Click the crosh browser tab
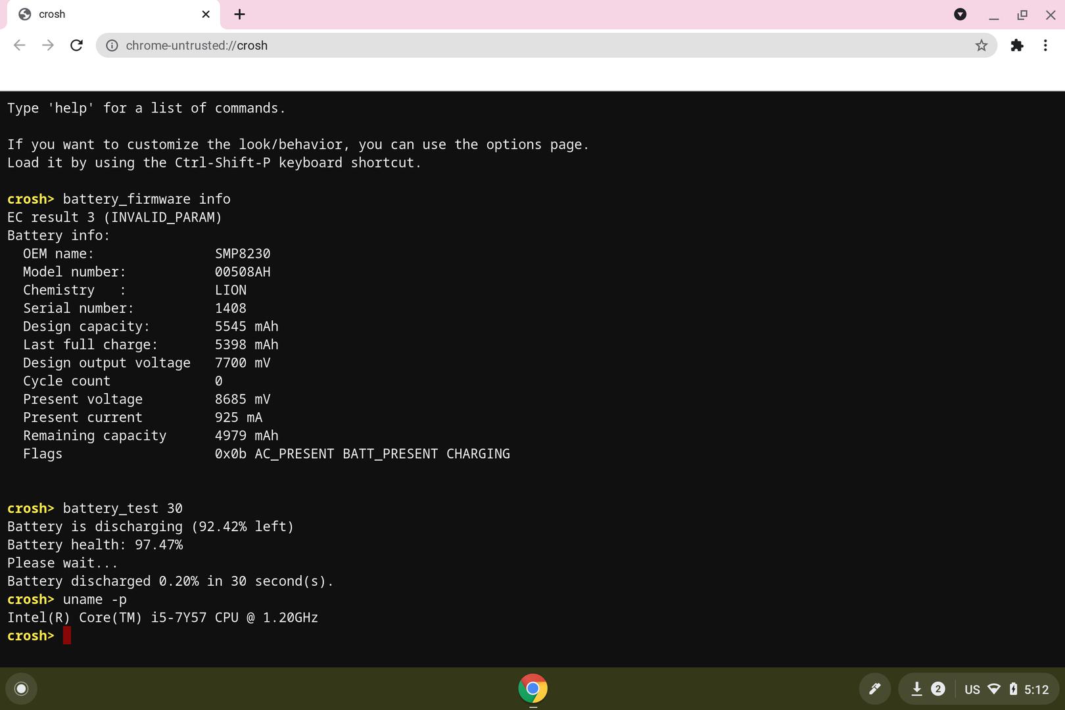The image size is (1065, 710). pyautogui.click(x=99, y=14)
